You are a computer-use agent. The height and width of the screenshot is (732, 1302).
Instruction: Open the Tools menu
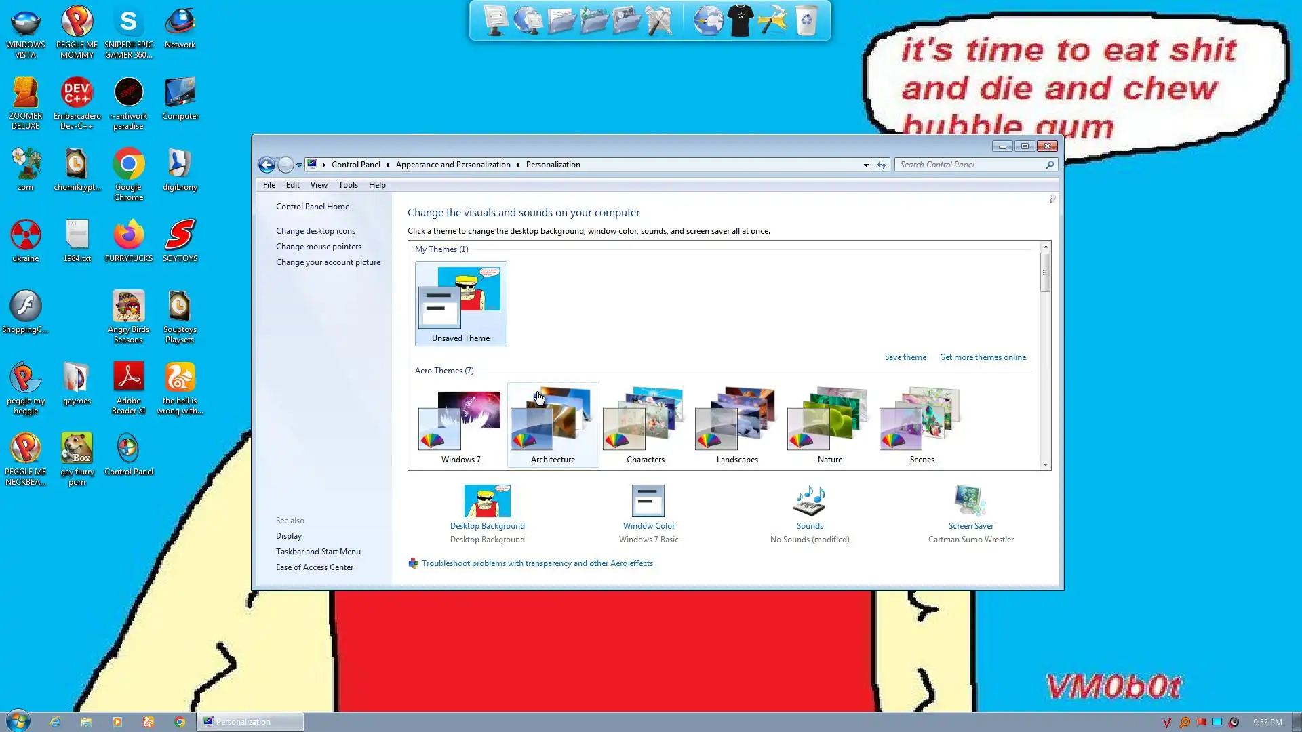[348, 185]
